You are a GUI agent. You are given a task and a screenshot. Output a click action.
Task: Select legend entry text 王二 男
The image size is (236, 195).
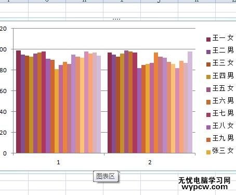coord(223,50)
